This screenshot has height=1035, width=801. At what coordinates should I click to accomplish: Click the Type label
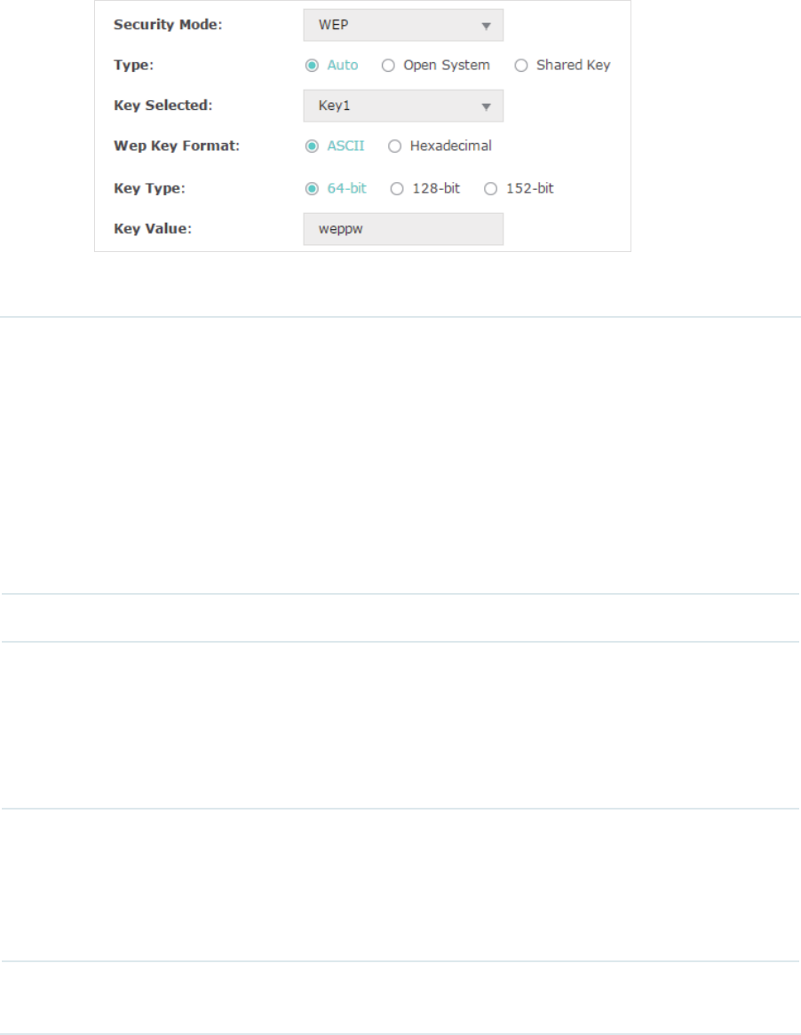(x=133, y=65)
